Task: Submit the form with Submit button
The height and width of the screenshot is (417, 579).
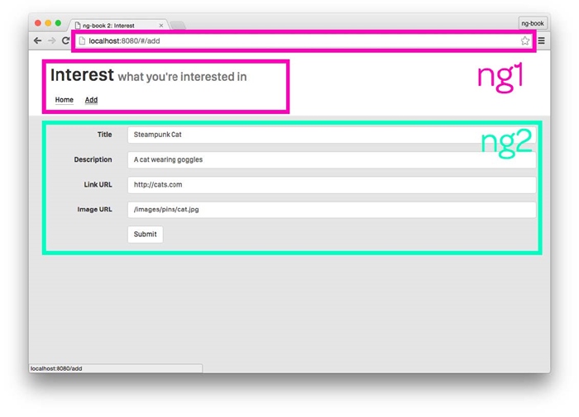Action: 145,235
